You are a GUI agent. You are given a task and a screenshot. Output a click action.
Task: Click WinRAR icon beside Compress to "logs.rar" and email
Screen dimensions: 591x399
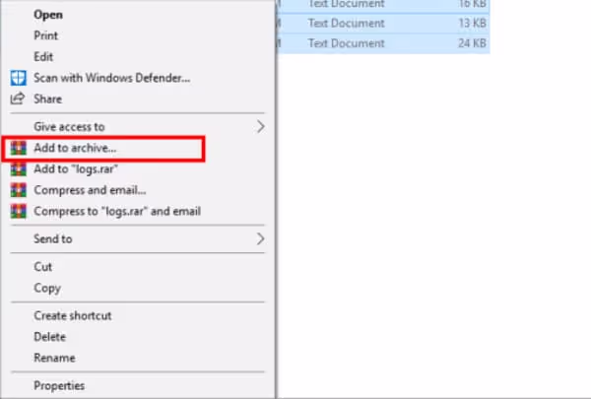(19, 211)
